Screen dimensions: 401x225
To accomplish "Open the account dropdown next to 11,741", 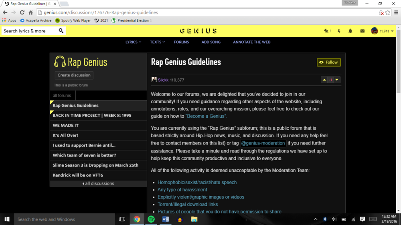I will tap(392, 31).
